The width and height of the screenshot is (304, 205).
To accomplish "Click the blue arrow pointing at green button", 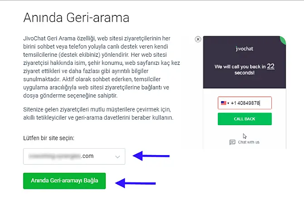I will click(135, 183).
